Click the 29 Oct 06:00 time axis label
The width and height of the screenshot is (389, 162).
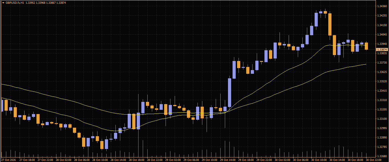tap(192, 160)
